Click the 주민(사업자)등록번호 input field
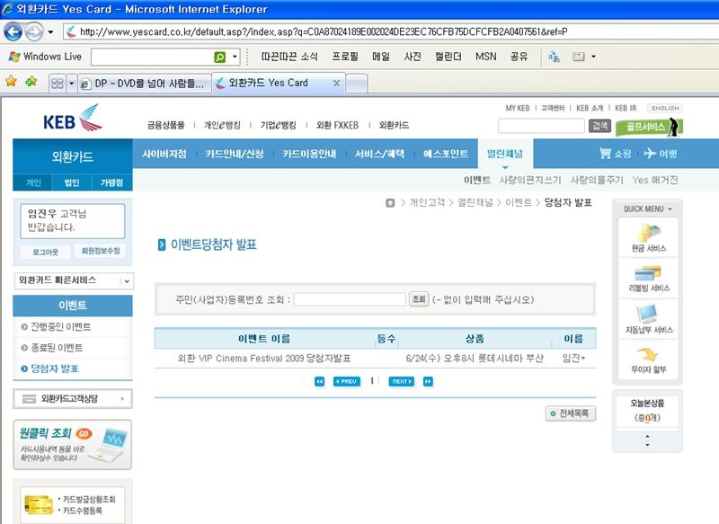Screen dimensions: 719x524 point(350,300)
